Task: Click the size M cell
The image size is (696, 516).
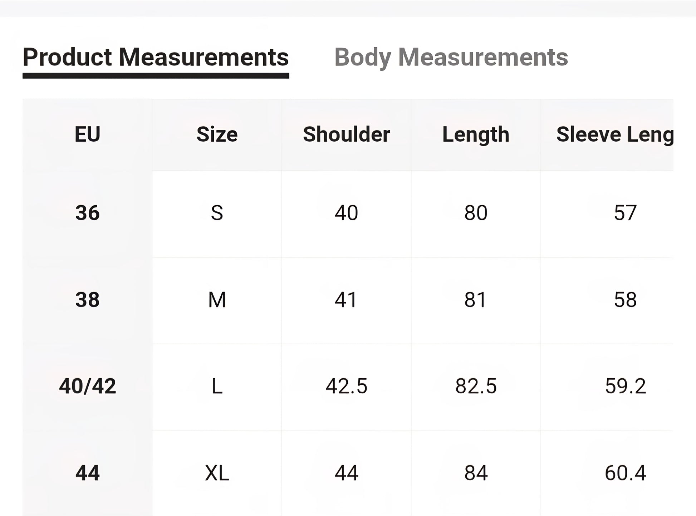Action: (x=217, y=300)
